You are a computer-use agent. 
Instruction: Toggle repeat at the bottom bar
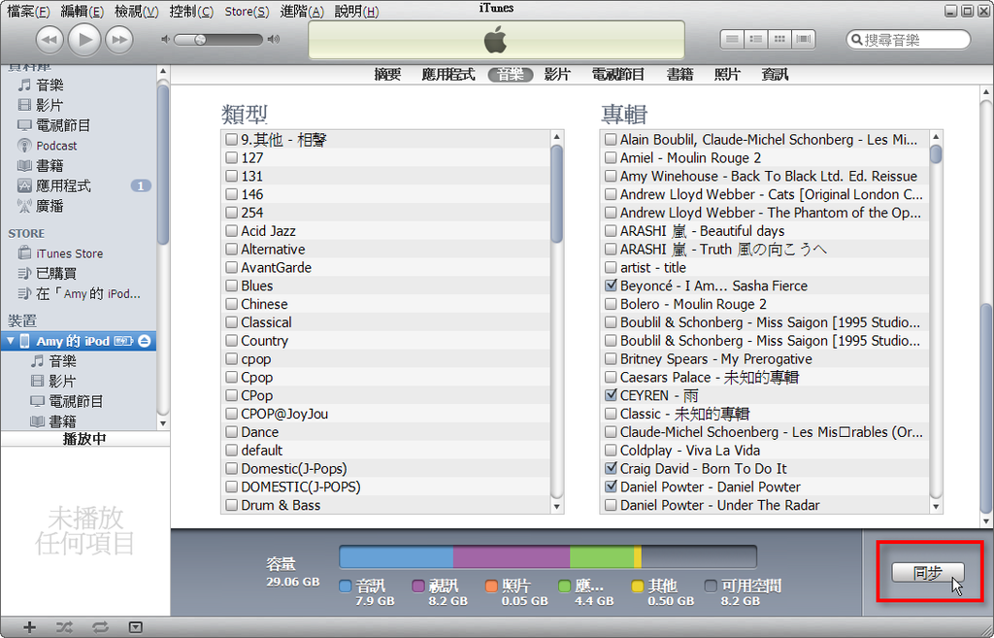100,627
